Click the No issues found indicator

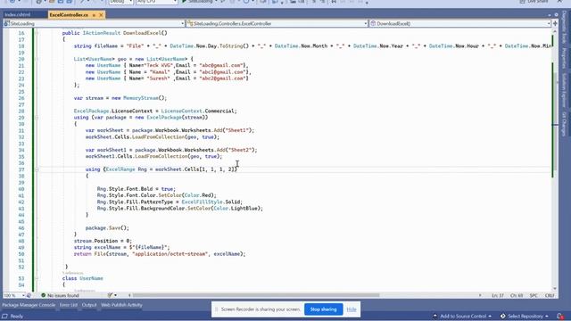(x=60, y=295)
